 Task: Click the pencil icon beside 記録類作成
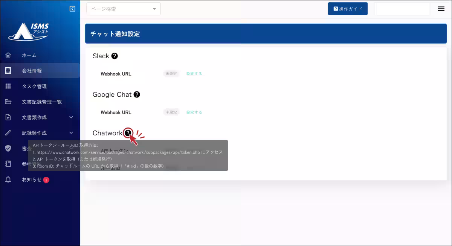coord(8,133)
